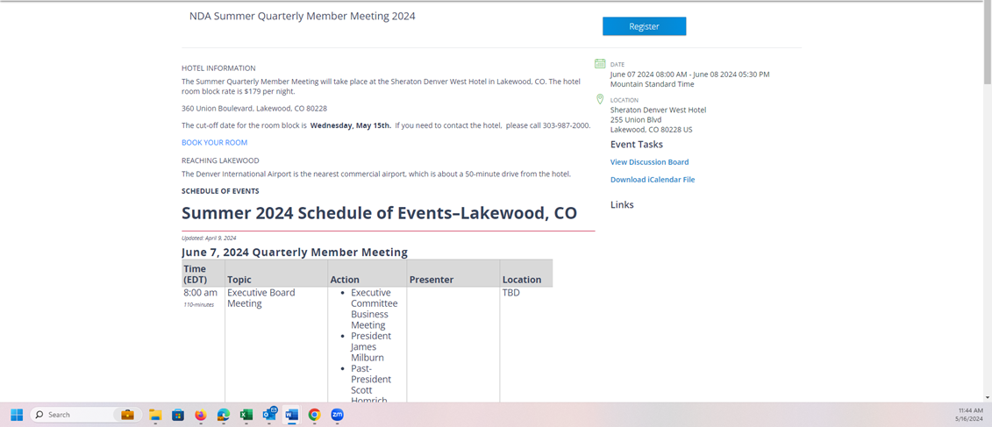Screen dimensions: 992x427
Task: Open Zoom from the taskbar
Action: (x=337, y=415)
